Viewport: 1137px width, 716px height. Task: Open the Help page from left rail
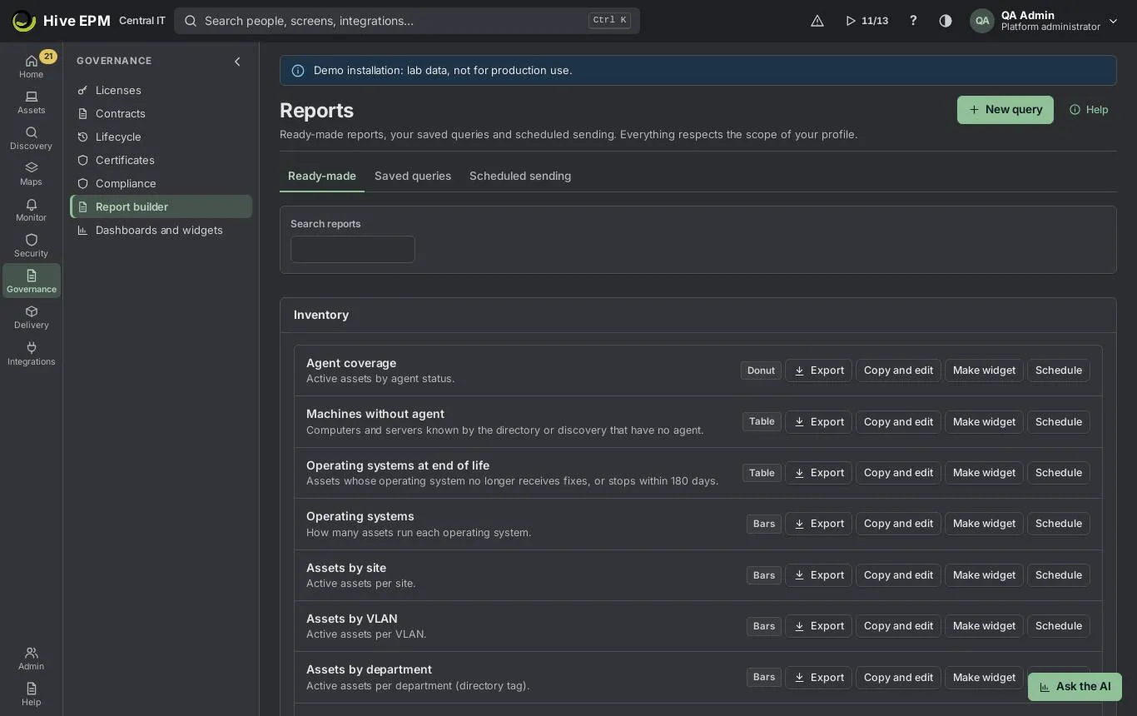[x=31, y=694]
